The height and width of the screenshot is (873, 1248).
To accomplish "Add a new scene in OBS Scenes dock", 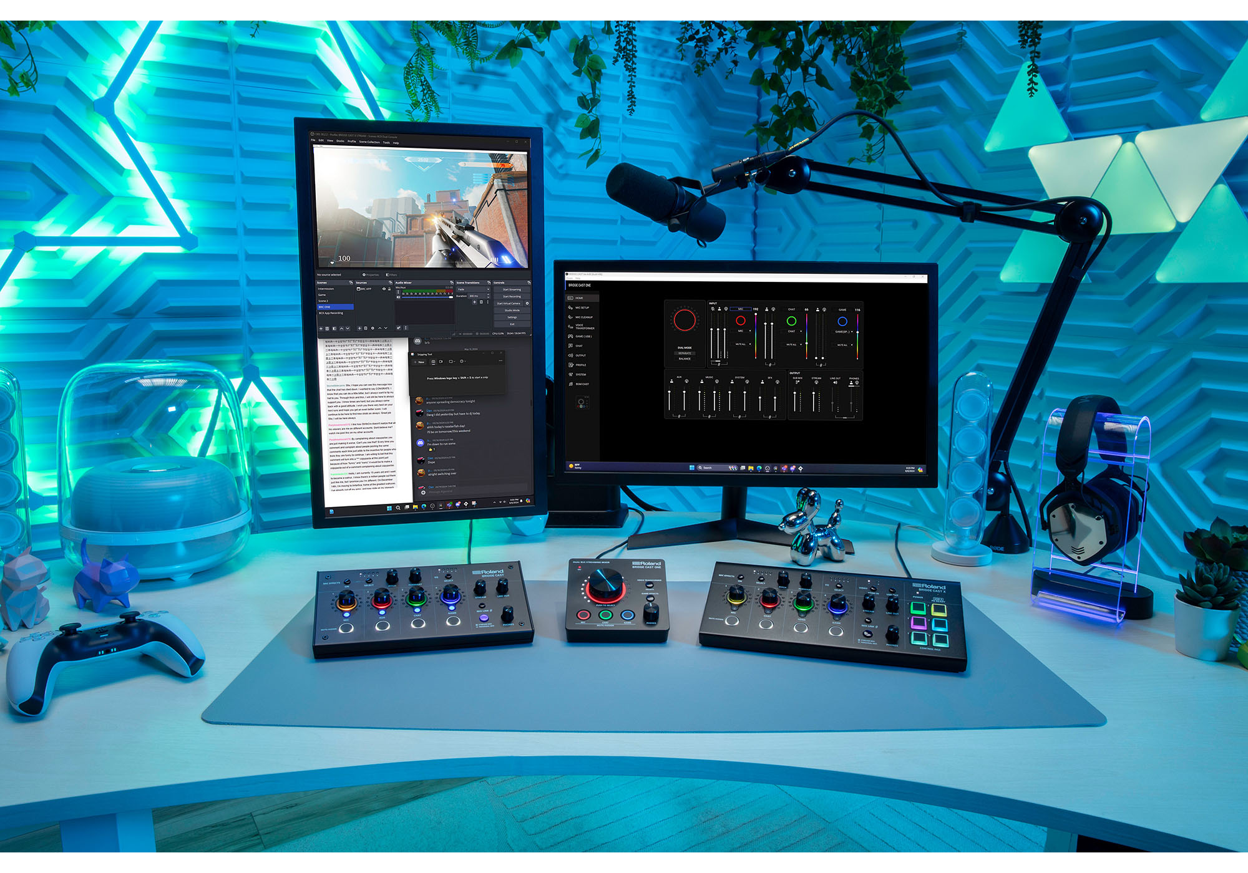I will (321, 329).
